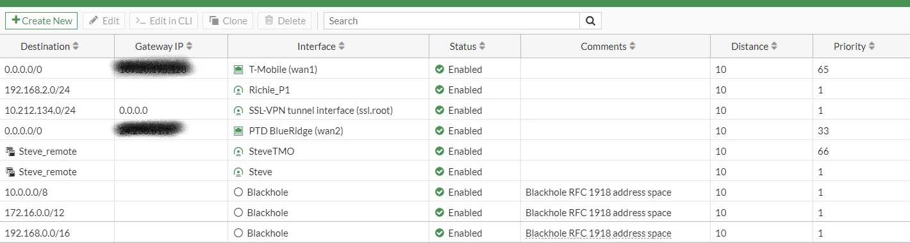The width and height of the screenshot is (910, 243).
Task: Click the 0.0.0.0 gateway cell
Action: point(171,110)
